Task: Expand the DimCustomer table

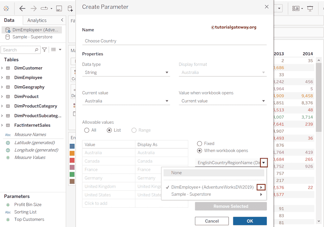Action: 2,68
